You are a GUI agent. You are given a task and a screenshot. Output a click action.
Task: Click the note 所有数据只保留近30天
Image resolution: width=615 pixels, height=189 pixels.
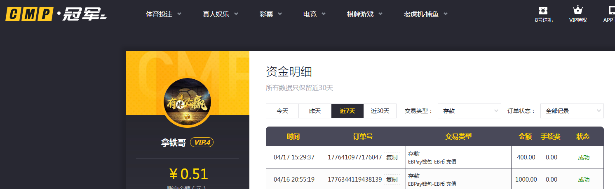point(299,88)
